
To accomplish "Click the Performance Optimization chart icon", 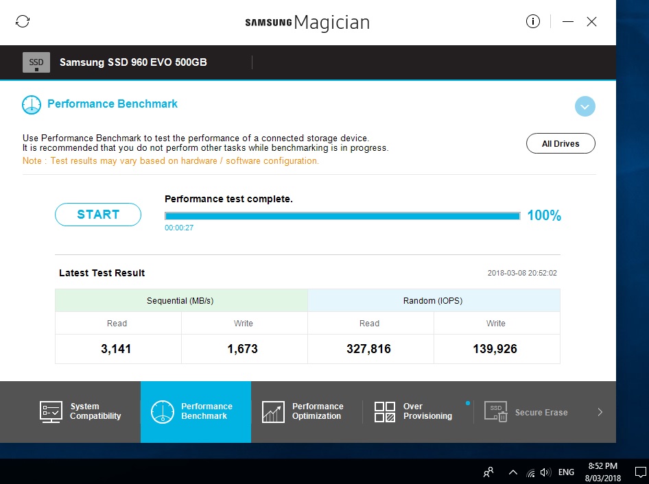I will click(x=273, y=412).
